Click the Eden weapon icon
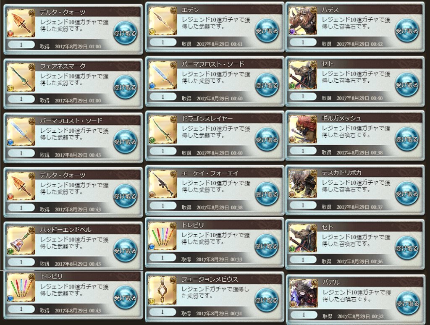Viewport: 430px width, 325px height. tap(163, 21)
